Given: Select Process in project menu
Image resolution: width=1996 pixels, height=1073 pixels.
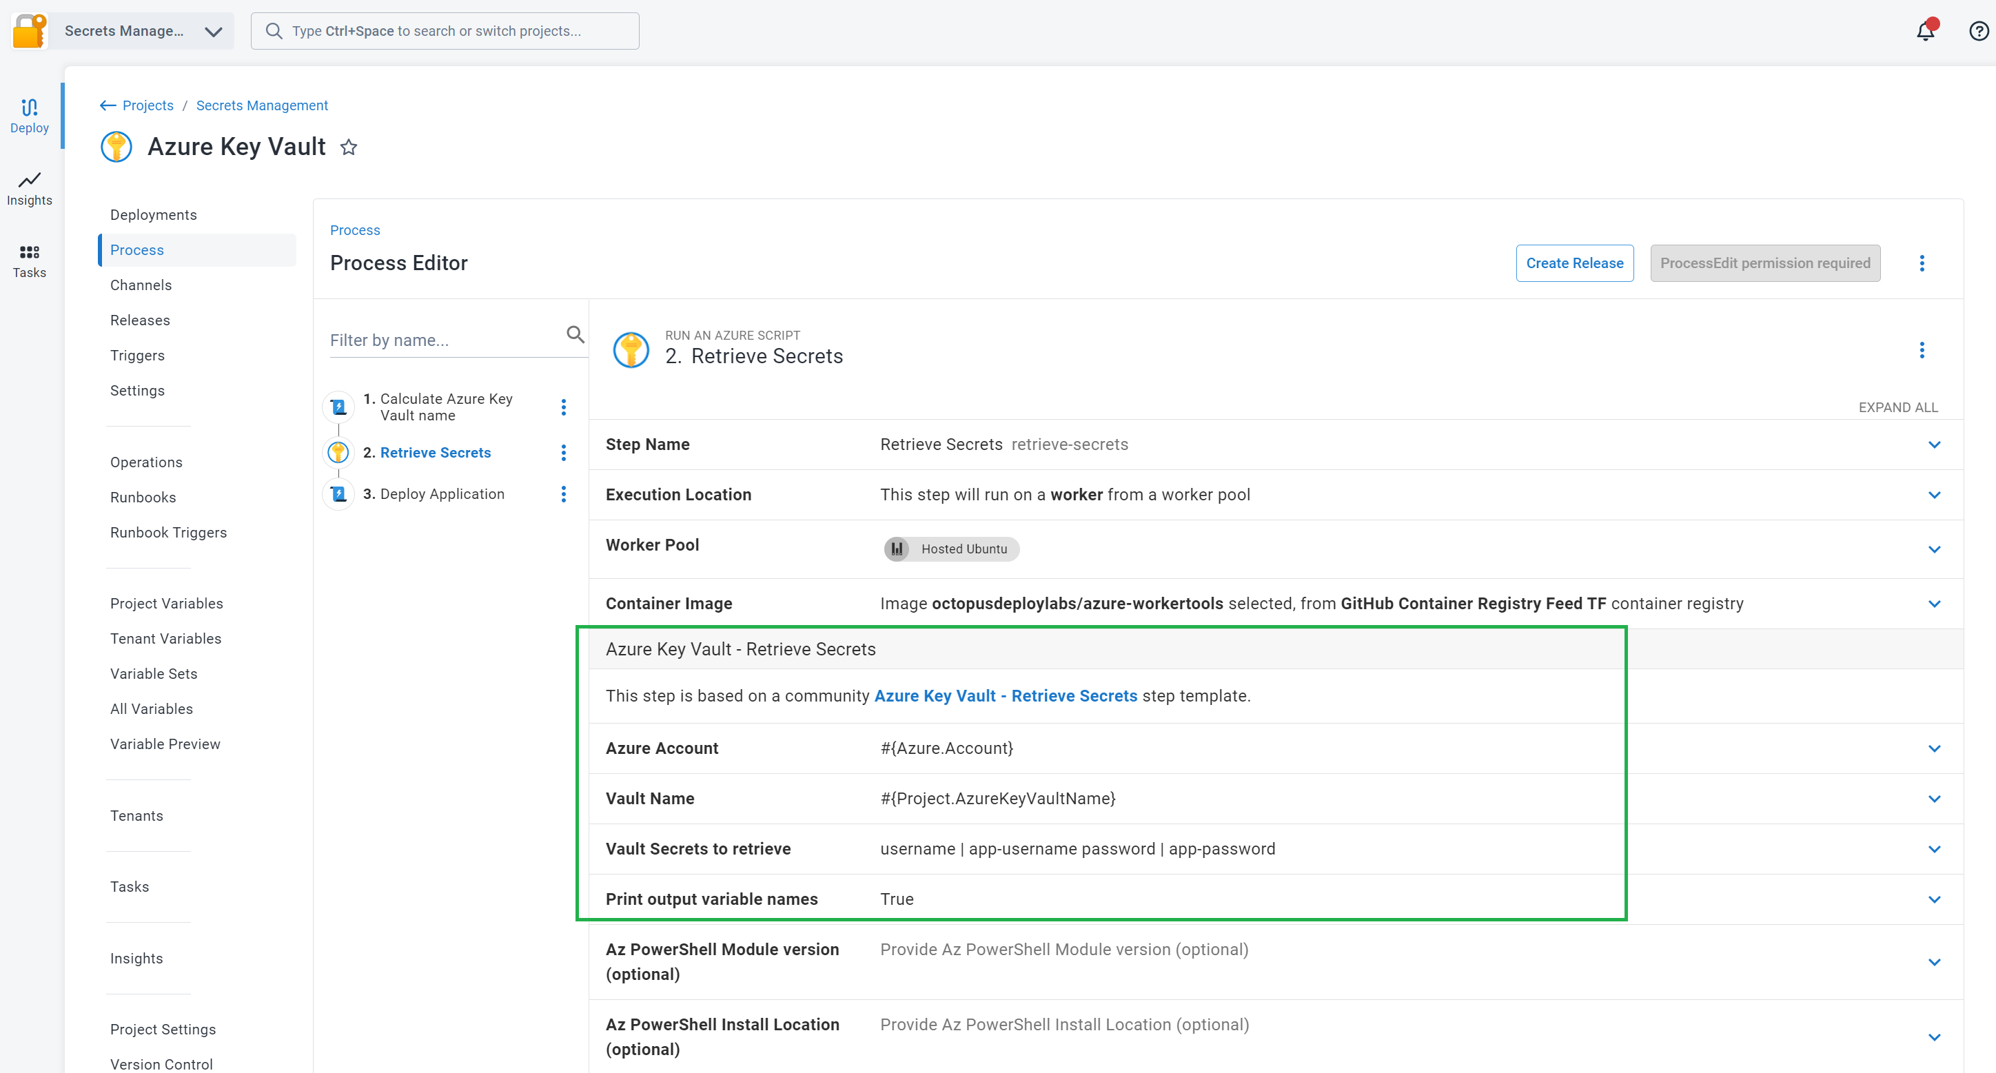Looking at the screenshot, I should [x=197, y=249].
